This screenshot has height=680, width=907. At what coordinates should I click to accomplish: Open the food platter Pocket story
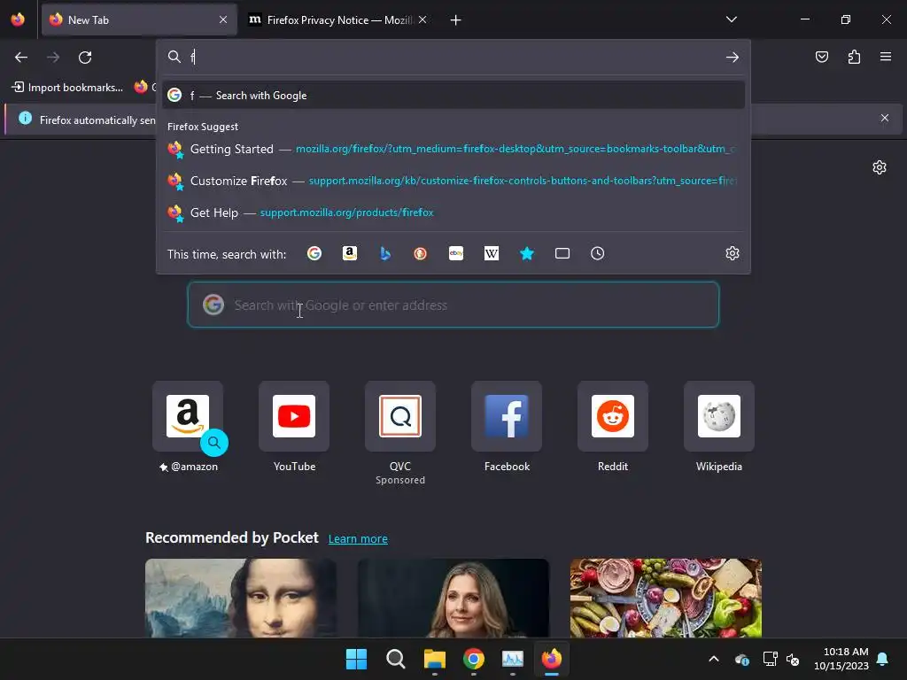click(x=666, y=598)
